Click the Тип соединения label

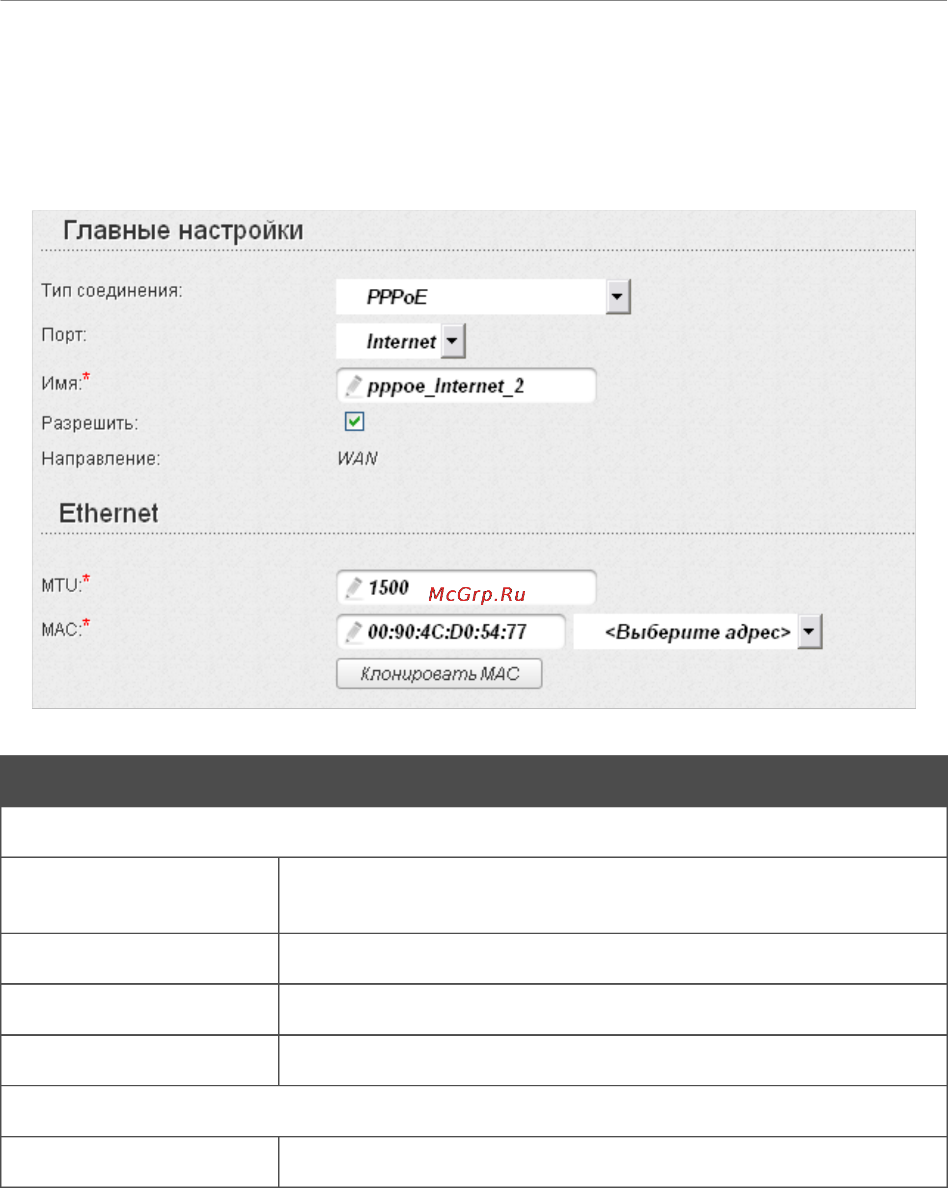(x=112, y=290)
